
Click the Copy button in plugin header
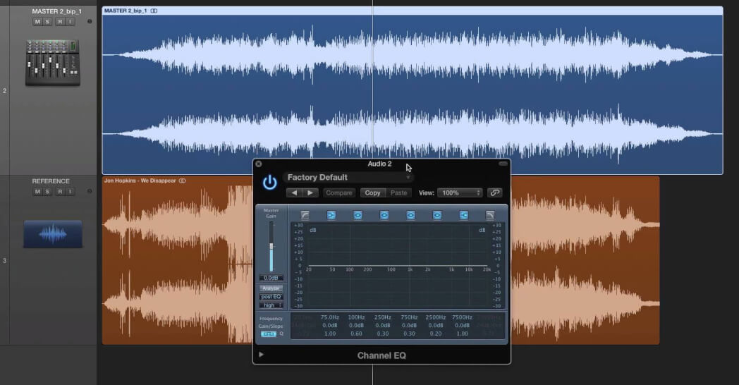pyautogui.click(x=372, y=192)
